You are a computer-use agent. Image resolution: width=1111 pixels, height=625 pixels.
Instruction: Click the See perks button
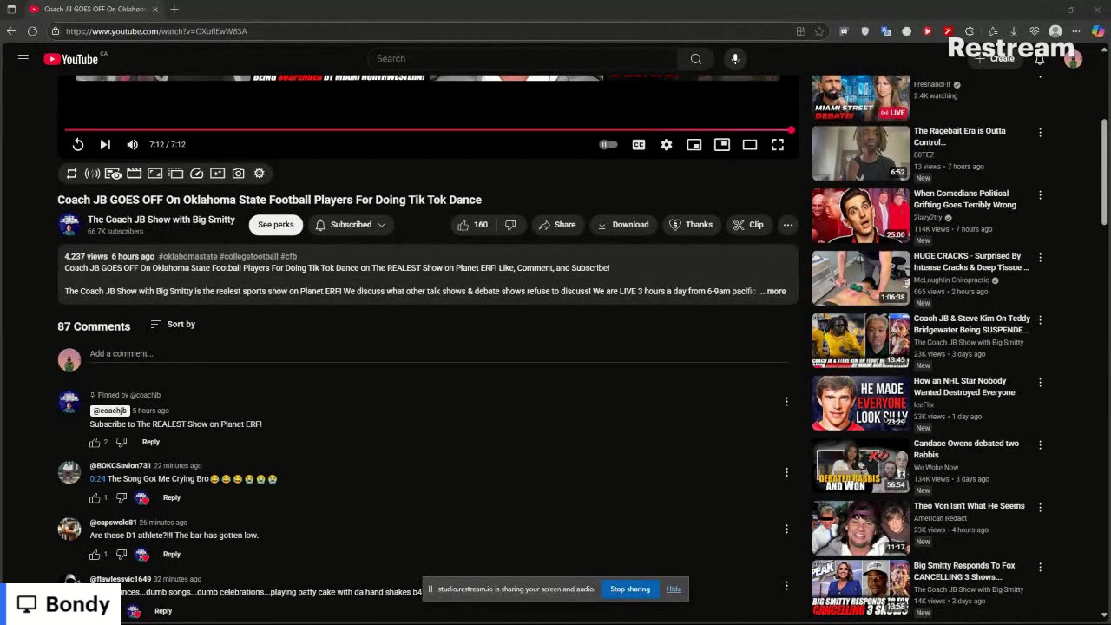click(276, 225)
